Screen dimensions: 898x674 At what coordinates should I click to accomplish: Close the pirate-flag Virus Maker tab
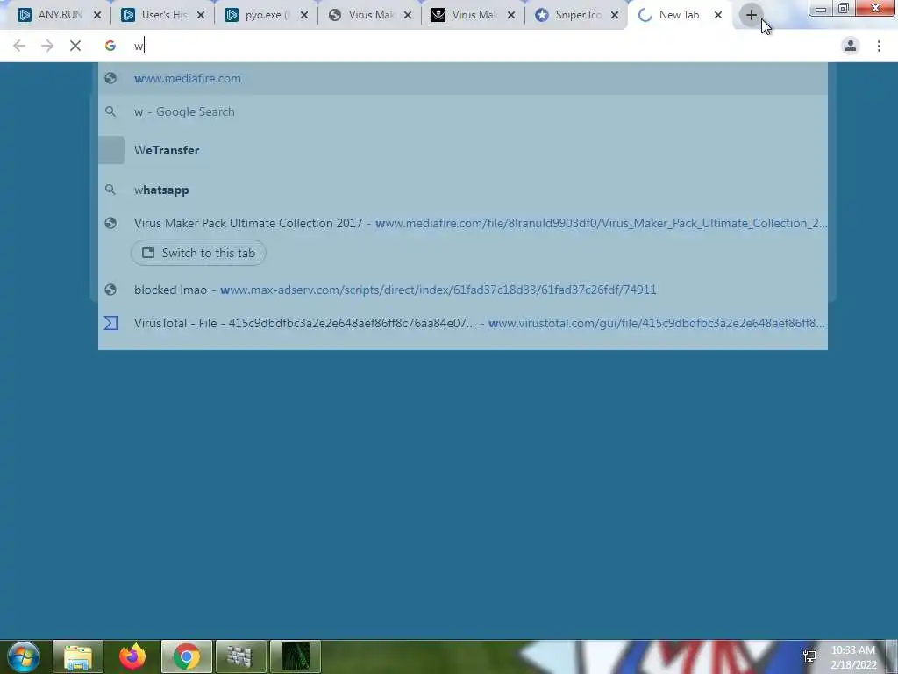511,15
